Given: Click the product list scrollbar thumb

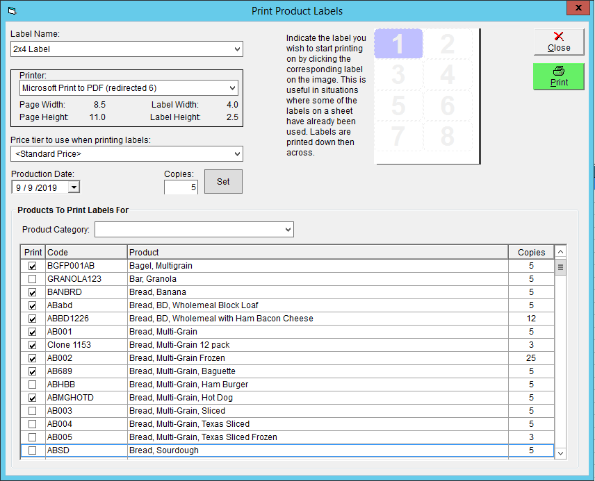Looking at the screenshot, I should click(560, 267).
